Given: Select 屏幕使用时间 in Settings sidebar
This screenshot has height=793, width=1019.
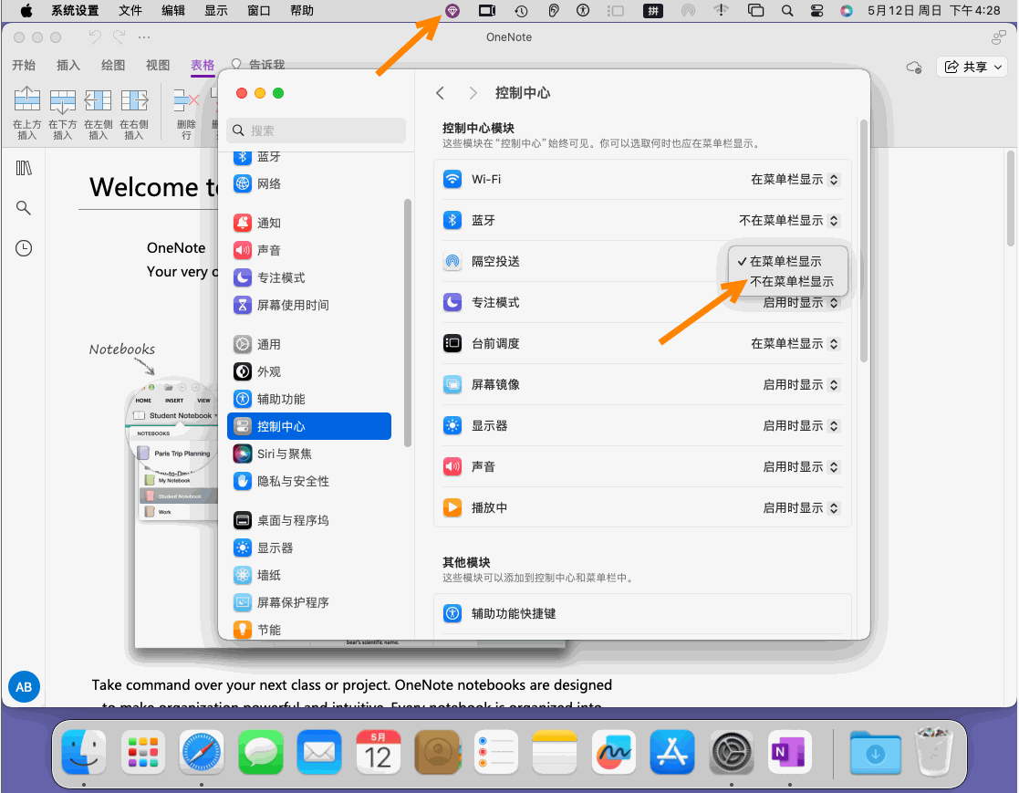Looking at the screenshot, I should pos(309,305).
